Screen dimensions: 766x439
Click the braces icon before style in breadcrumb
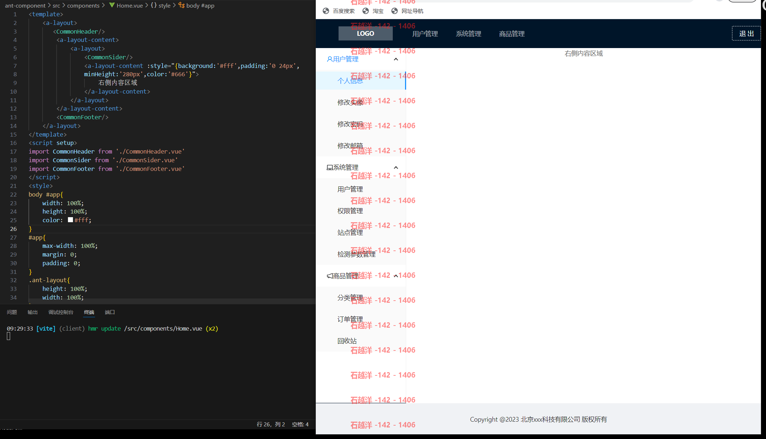coord(154,5)
